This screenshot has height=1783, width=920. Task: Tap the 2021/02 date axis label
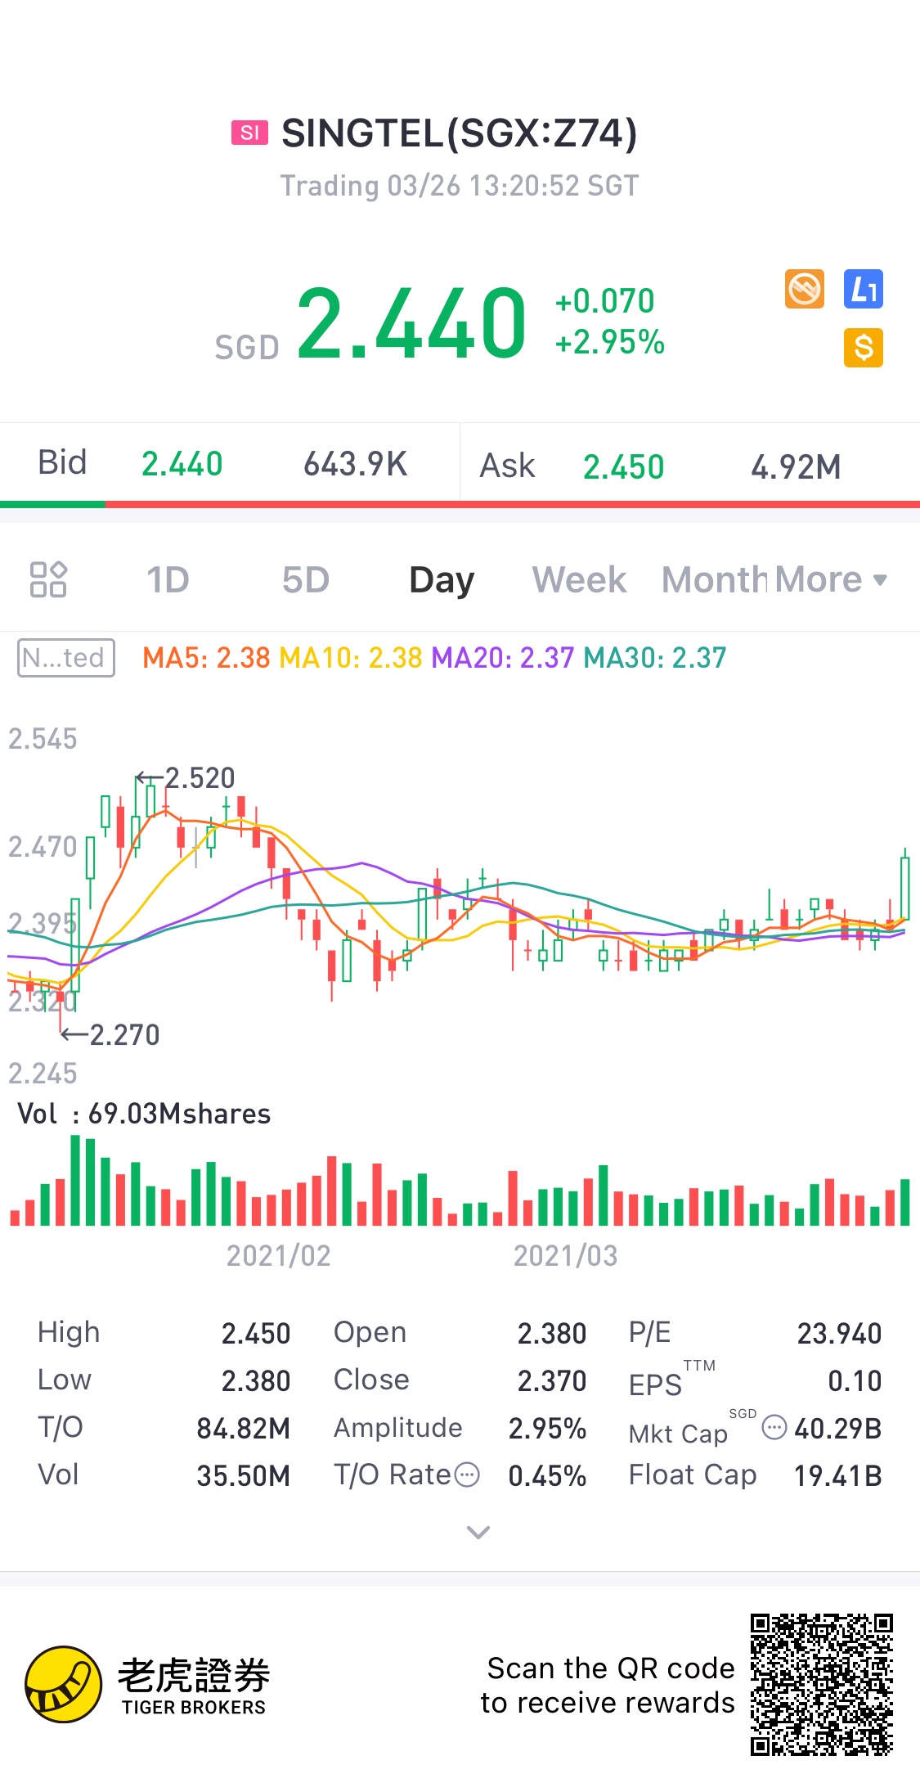pyautogui.click(x=279, y=1256)
